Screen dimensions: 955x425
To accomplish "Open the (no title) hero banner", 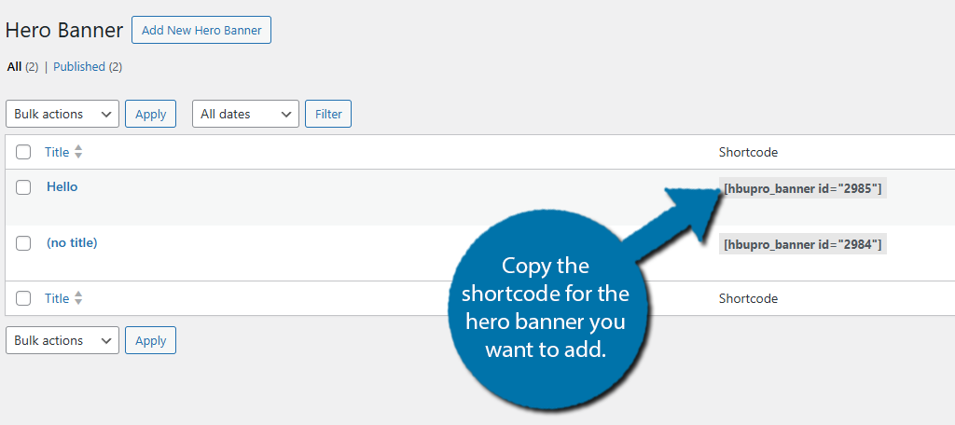I will pos(72,243).
